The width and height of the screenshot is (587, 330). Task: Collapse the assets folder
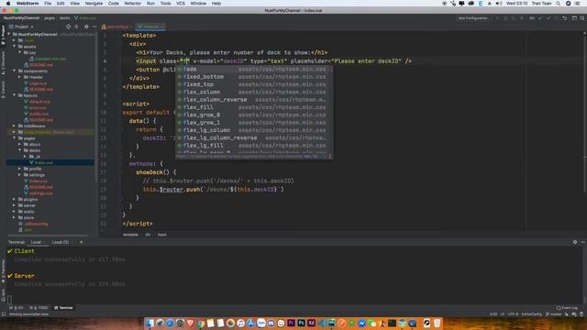coord(15,47)
